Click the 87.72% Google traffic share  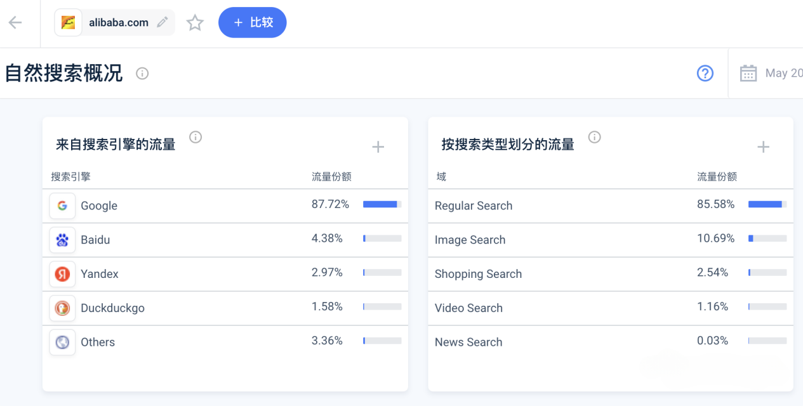pos(330,204)
